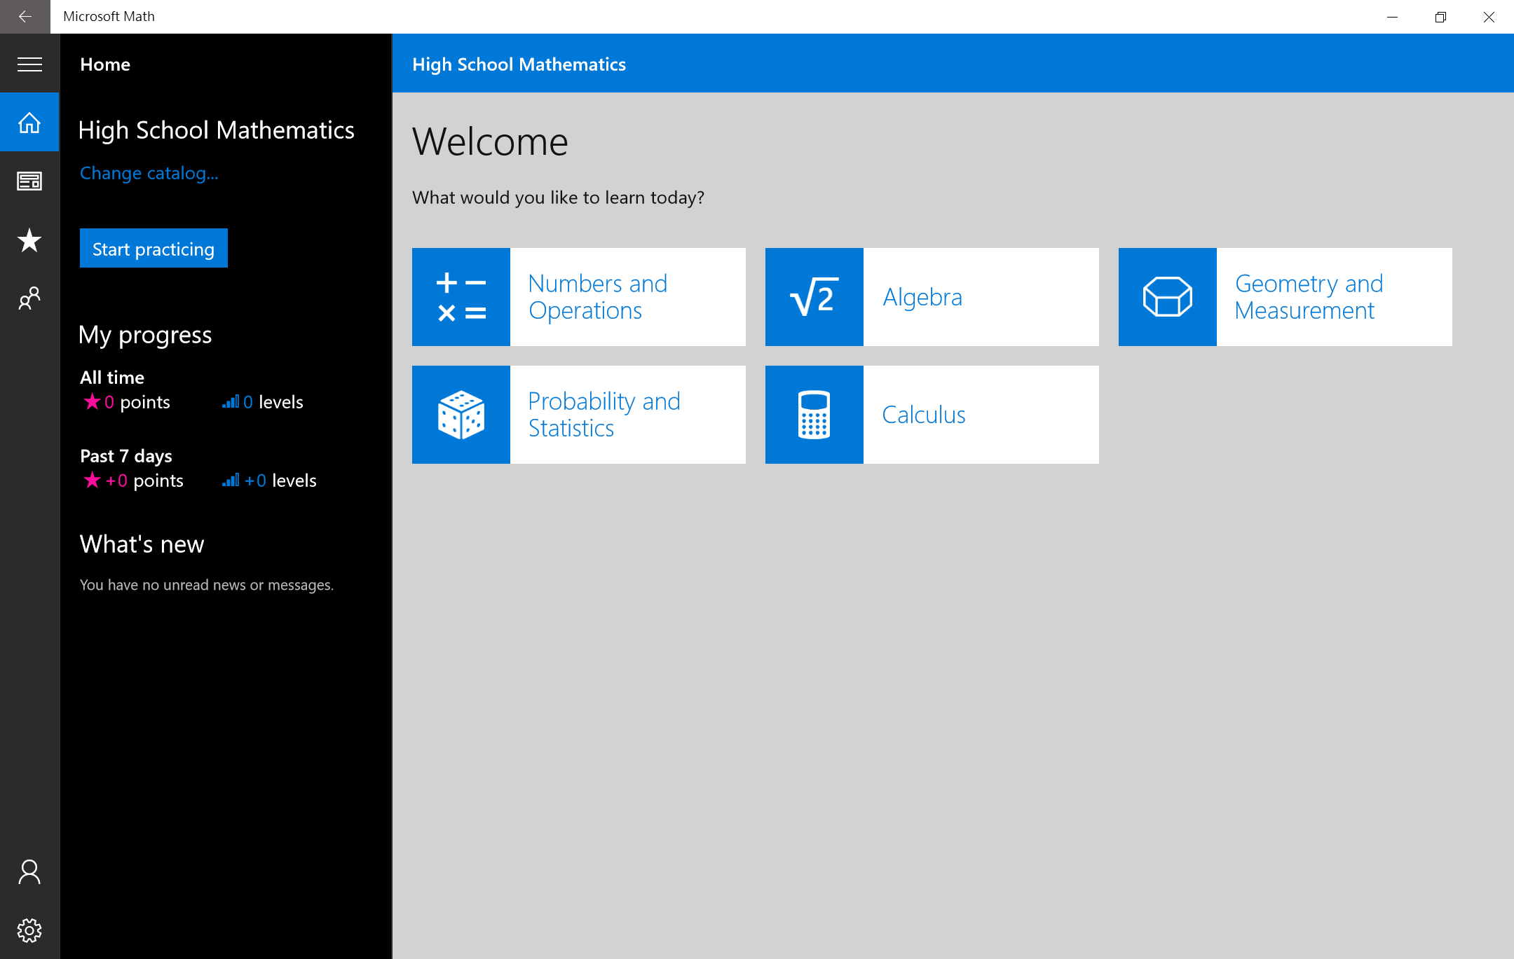This screenshot has width=1514, height=959.
Task: Click the square root Algebra icon
Action: point(814,297)
